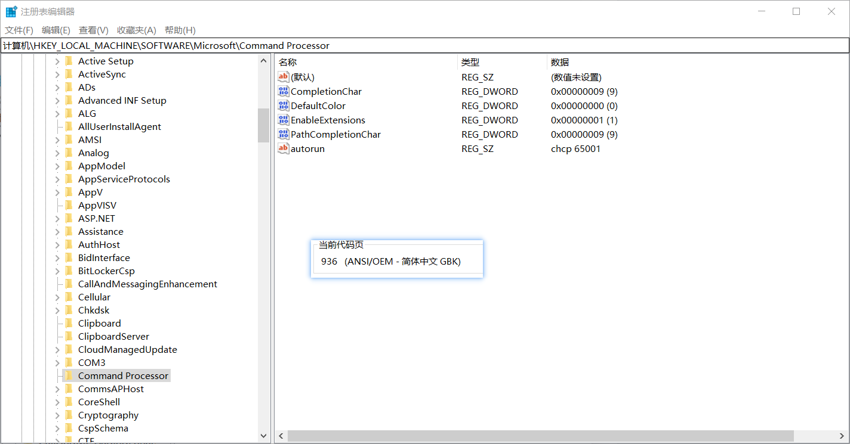Click the binary icon next to DefaultColor
850x444 pixels.
(x=284, y=105)
